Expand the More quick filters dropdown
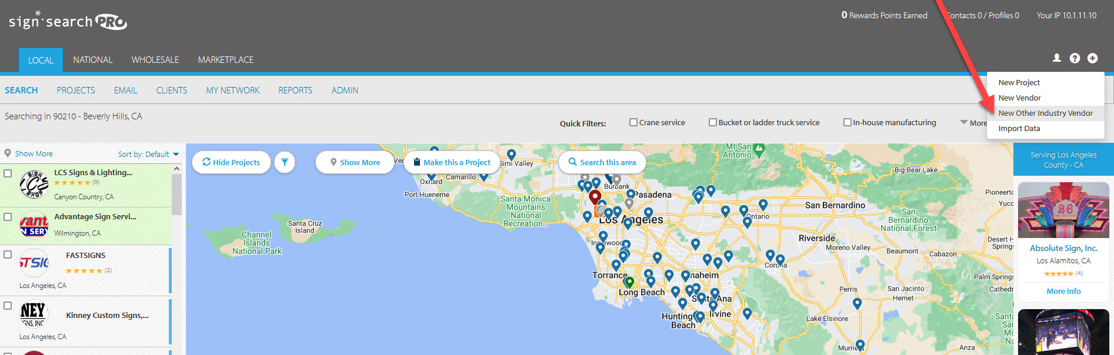This screenshot has height=355, width=1114. point(973,123)
